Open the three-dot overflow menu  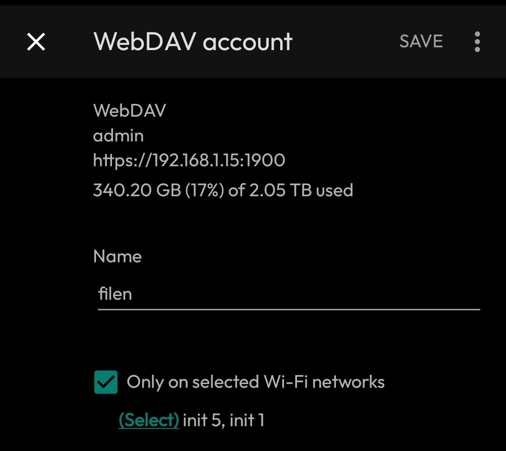pyautogui.click(x=477, y=42)
